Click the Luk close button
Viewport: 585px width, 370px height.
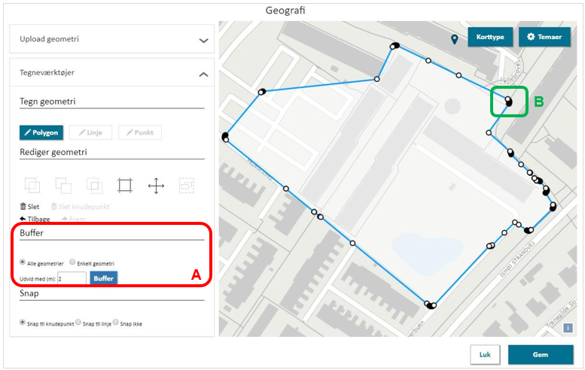[x=485, y=355]
